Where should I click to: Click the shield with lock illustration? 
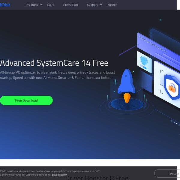[172, 87]
